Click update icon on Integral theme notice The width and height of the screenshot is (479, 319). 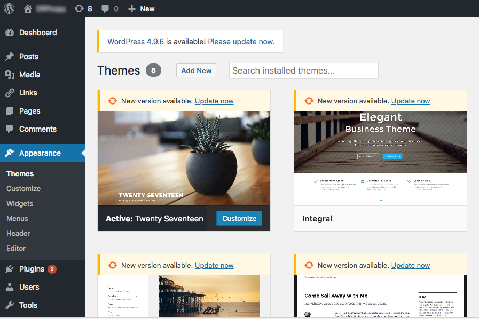coord(309,101)
